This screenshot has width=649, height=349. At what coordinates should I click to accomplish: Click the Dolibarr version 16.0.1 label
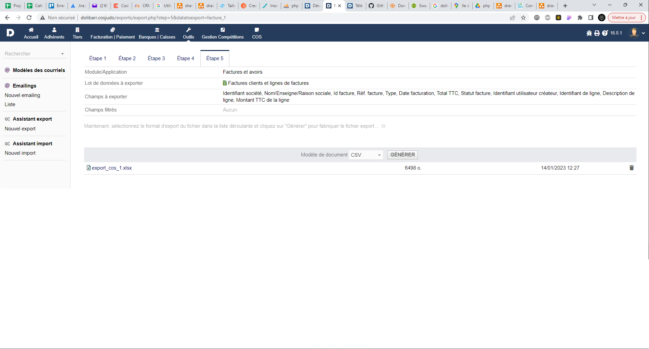[616, 33]
